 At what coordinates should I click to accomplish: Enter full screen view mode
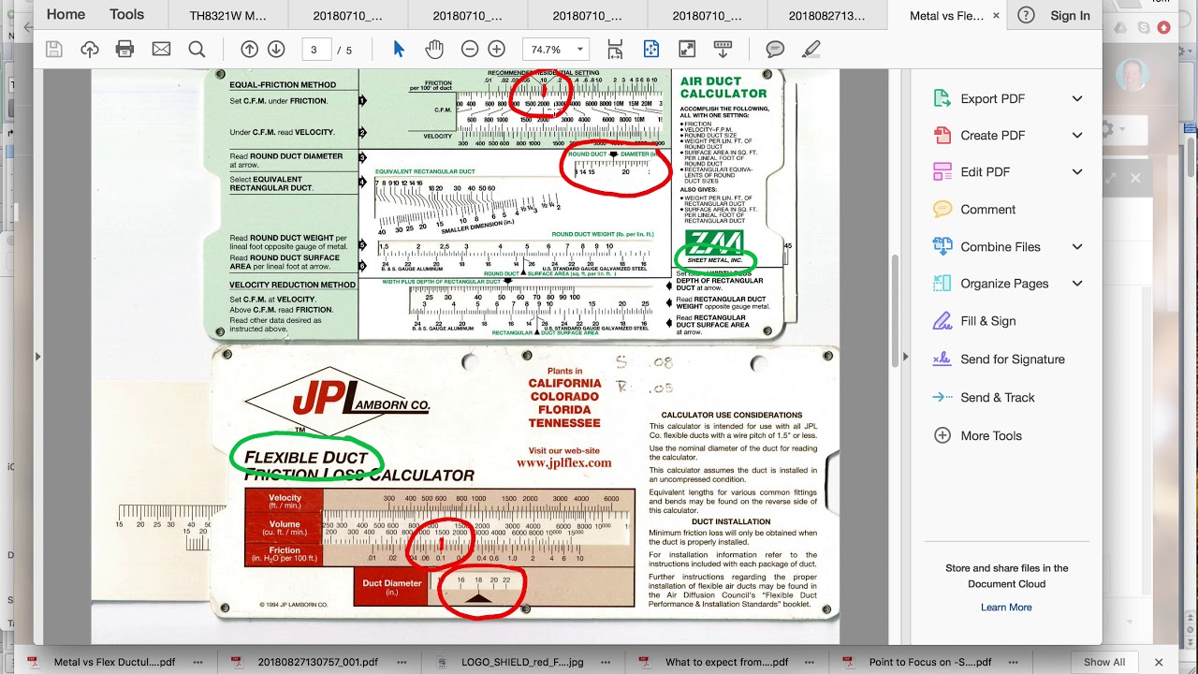[x=687, y=50]
